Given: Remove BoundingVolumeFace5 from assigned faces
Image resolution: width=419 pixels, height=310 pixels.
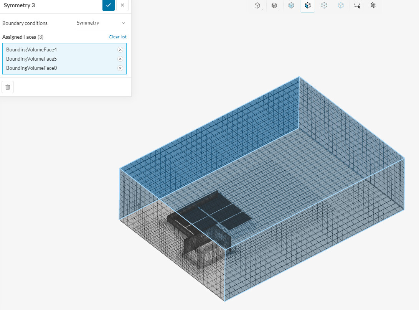Looking at the screenshot, I should coord(120,59).
